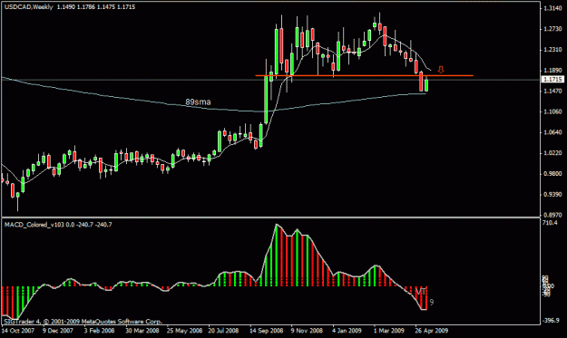Select the orange horizontal resistance line
Image resolution: width=567 pixels, height=338 pixels.
coord(364,75)
